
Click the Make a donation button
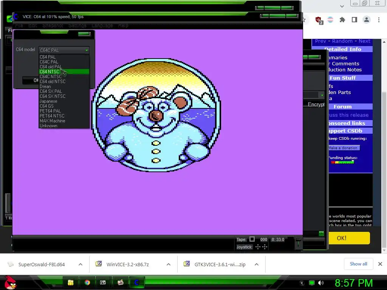click(x=344, y=148)
